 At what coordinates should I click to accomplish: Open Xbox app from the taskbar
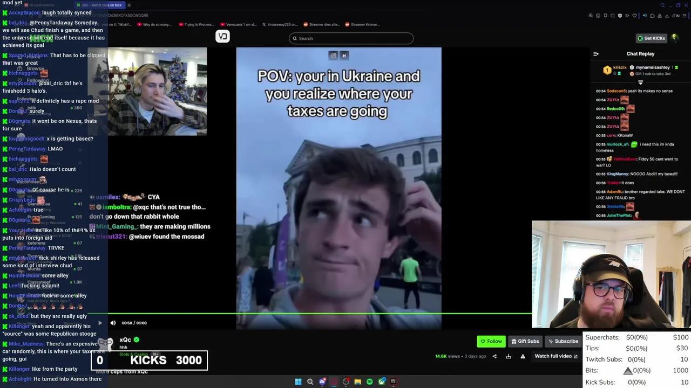[382, 382]
